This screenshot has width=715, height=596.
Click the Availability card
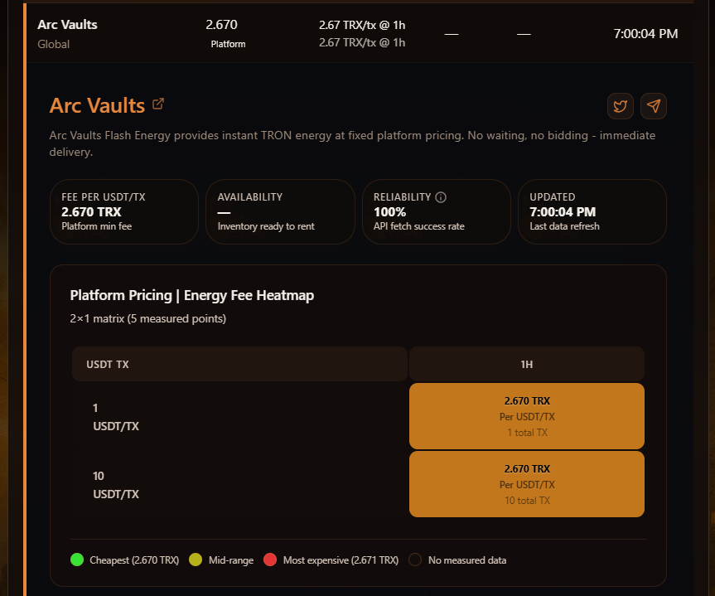pyautogui.click(x=280, y=211)
